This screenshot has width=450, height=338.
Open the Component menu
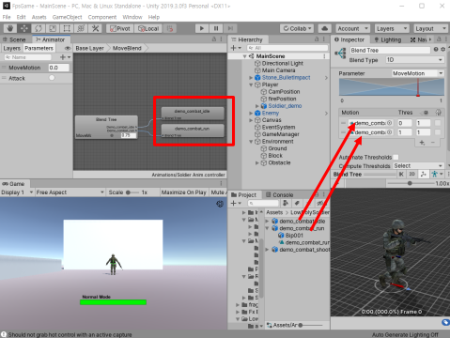(102, 17)
